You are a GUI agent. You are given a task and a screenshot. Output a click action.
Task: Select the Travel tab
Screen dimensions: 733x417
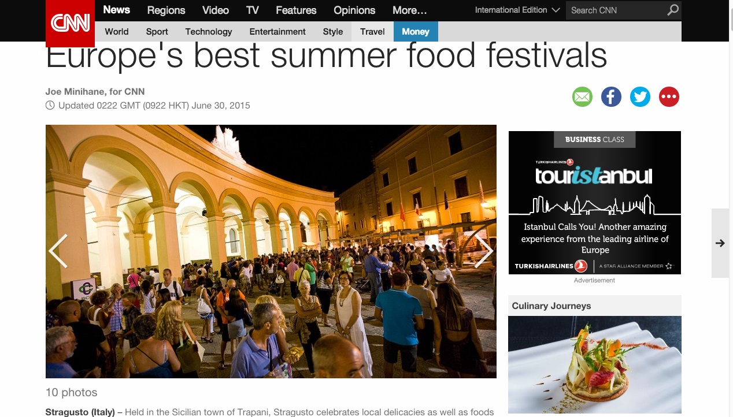tap(372, 31)
